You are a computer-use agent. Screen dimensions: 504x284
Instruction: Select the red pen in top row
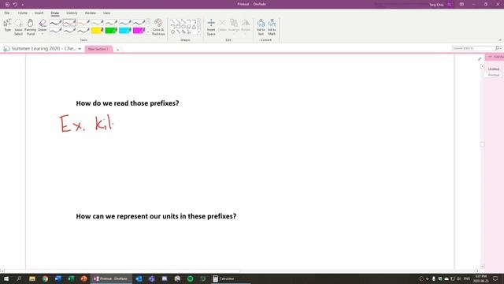tap(69, 23)
